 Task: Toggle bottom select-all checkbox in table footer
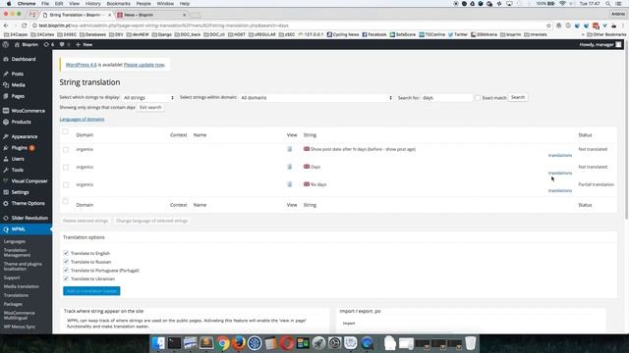click(66, 201)
